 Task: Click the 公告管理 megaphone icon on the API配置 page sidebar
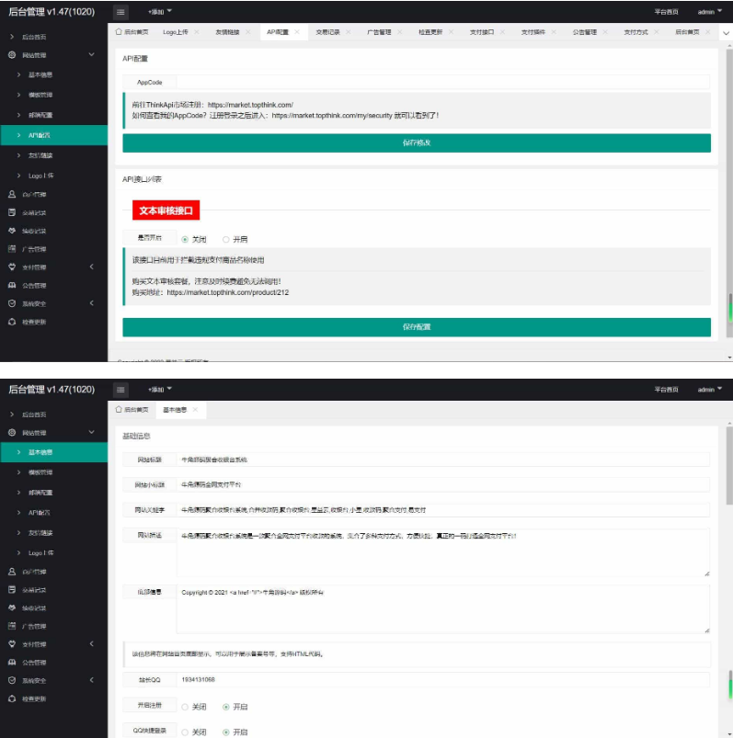coord(12,285)
